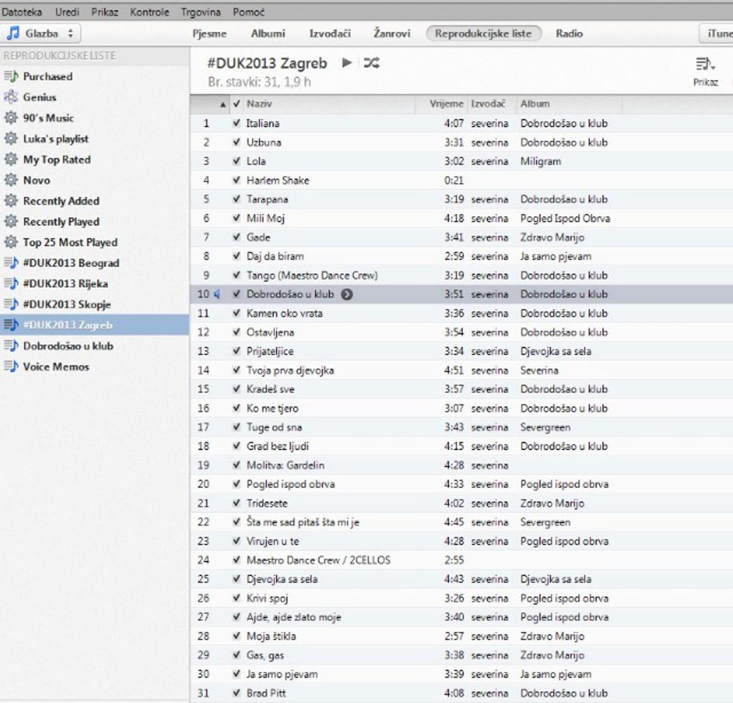Play the #DUK2013 Zagreb playlist

tap(347, 63)
